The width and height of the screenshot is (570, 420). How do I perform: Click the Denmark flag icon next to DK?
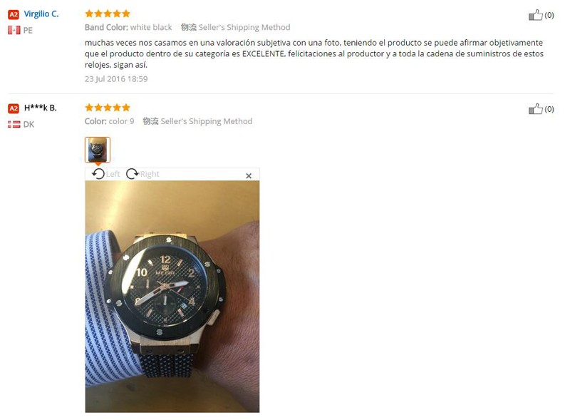point(14,125)
